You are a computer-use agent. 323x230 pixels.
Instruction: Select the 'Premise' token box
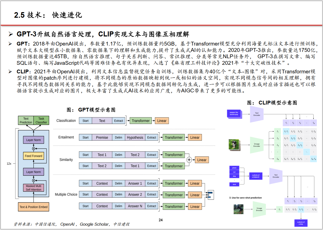102,138
